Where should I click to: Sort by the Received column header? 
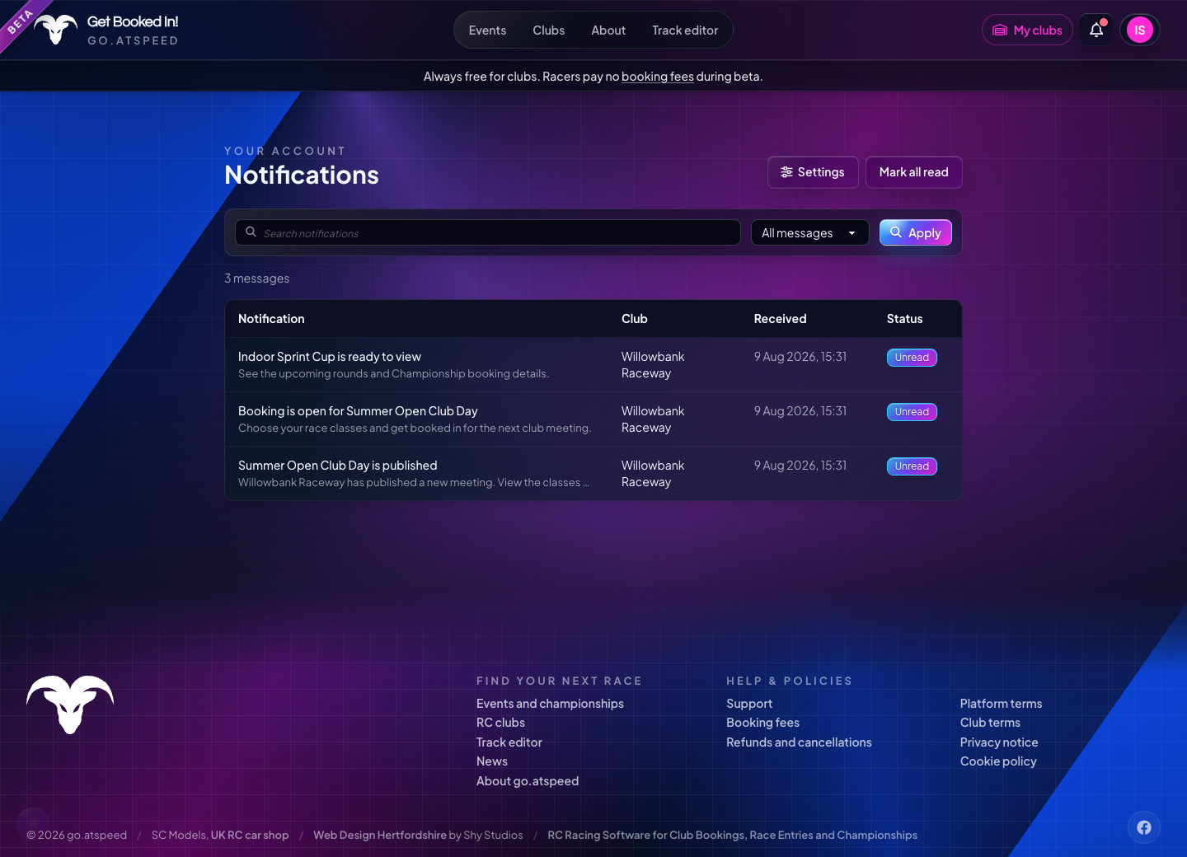coord(780,319)
